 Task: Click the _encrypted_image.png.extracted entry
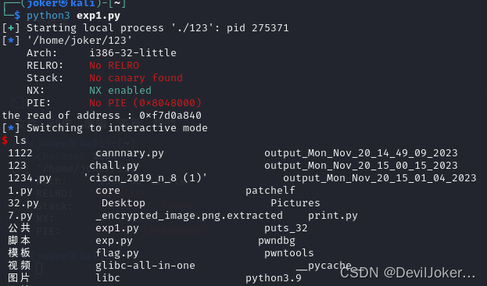(x=189, y=216)
